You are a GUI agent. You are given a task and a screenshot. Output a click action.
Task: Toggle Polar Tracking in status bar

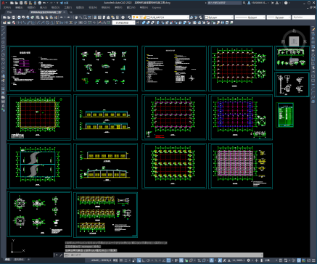point(148,260)
